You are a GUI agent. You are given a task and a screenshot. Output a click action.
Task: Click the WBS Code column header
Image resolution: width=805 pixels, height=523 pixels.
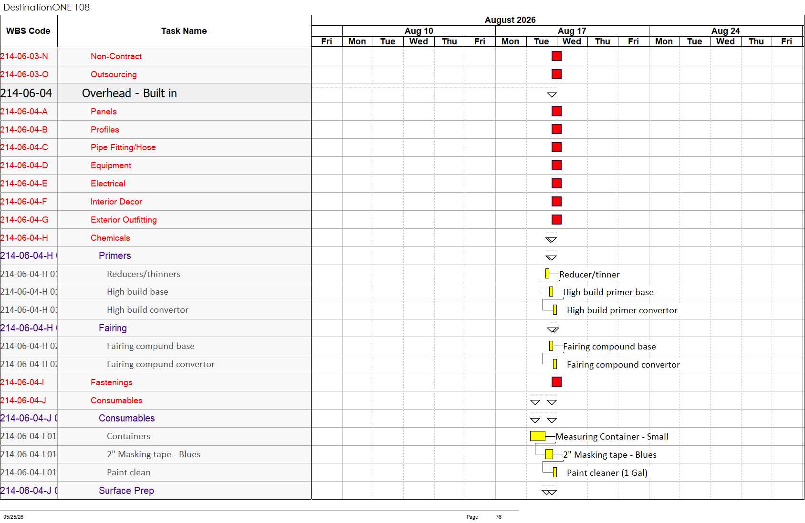29,31
